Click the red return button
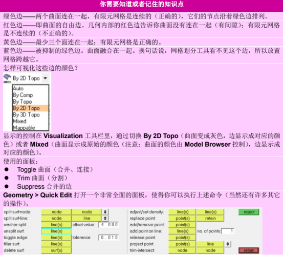Viewport: 283px width, 255px height. pyautogui.click(x=249, y=250)
